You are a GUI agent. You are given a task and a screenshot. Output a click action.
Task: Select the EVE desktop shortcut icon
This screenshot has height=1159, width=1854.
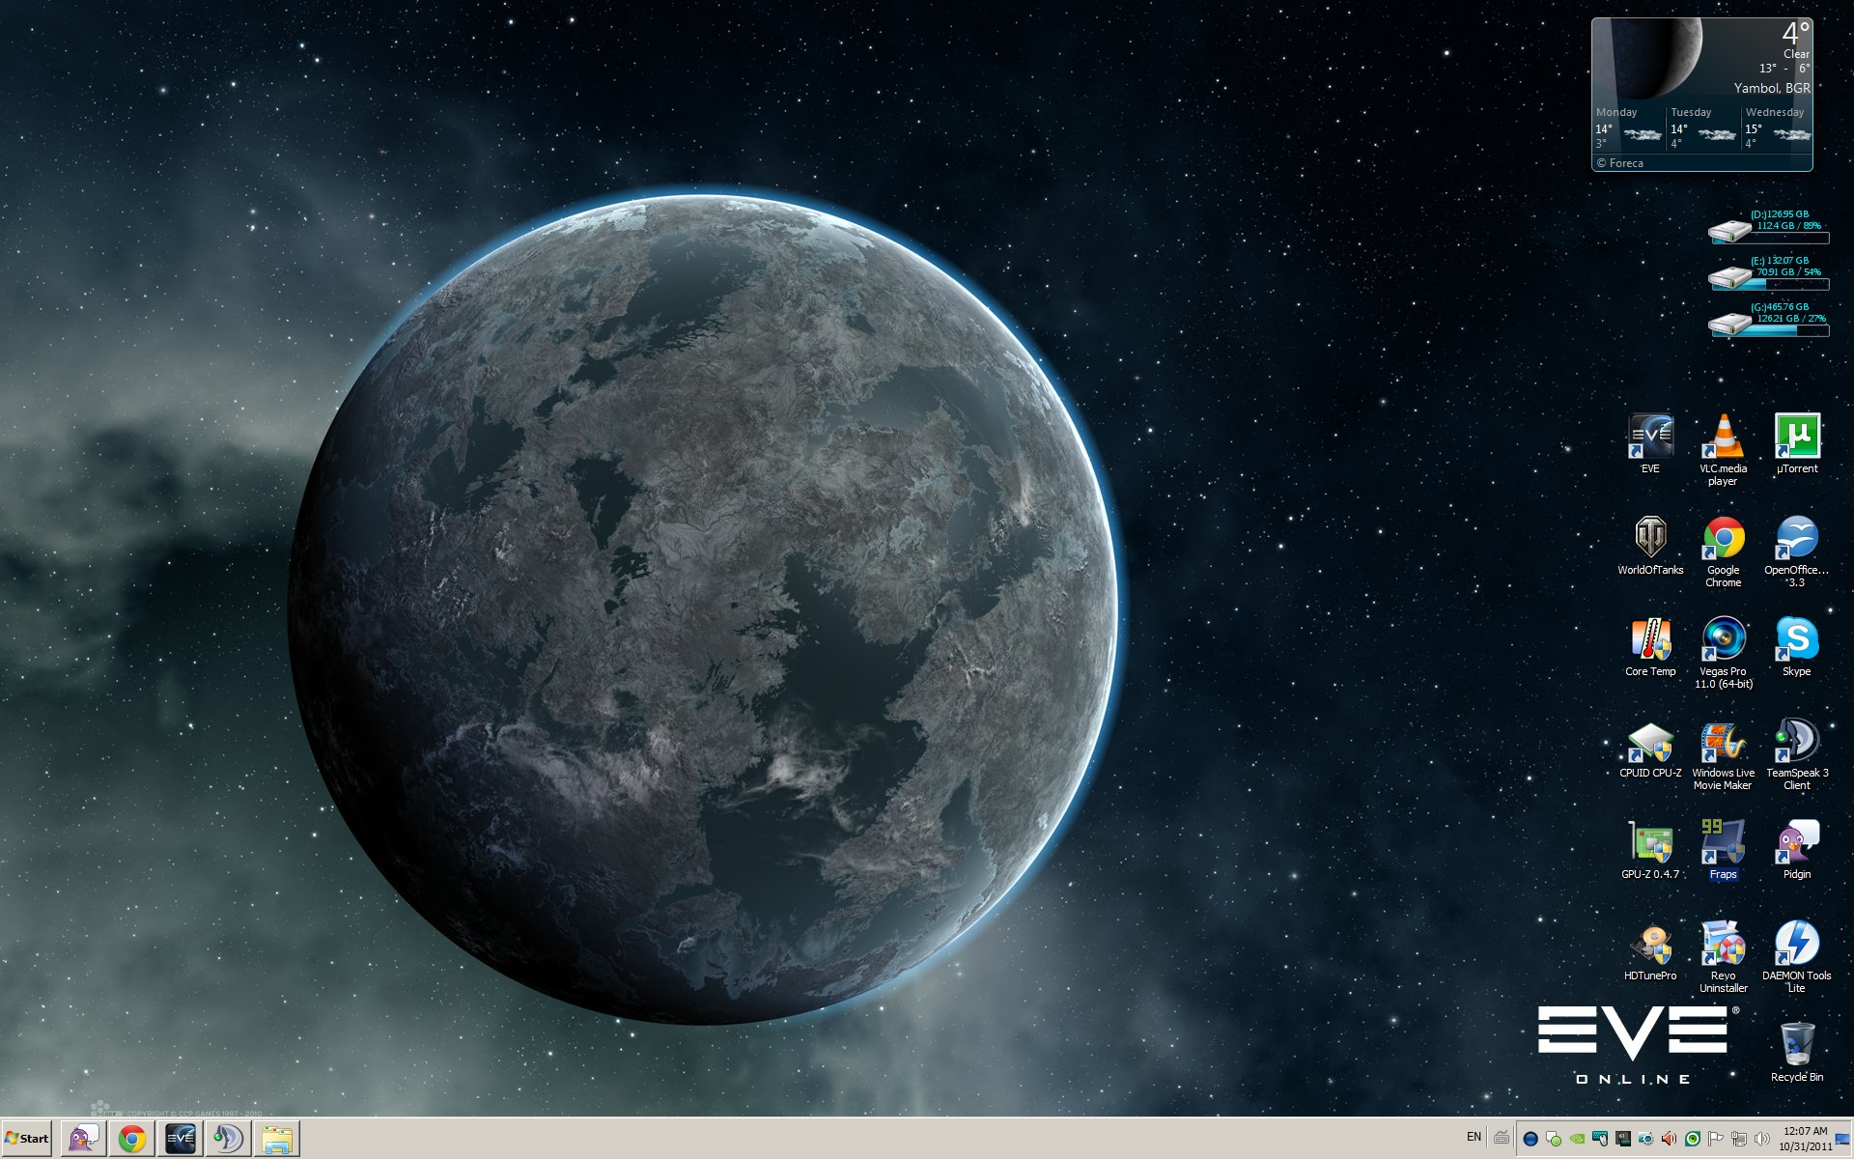tap(1650, 438)
